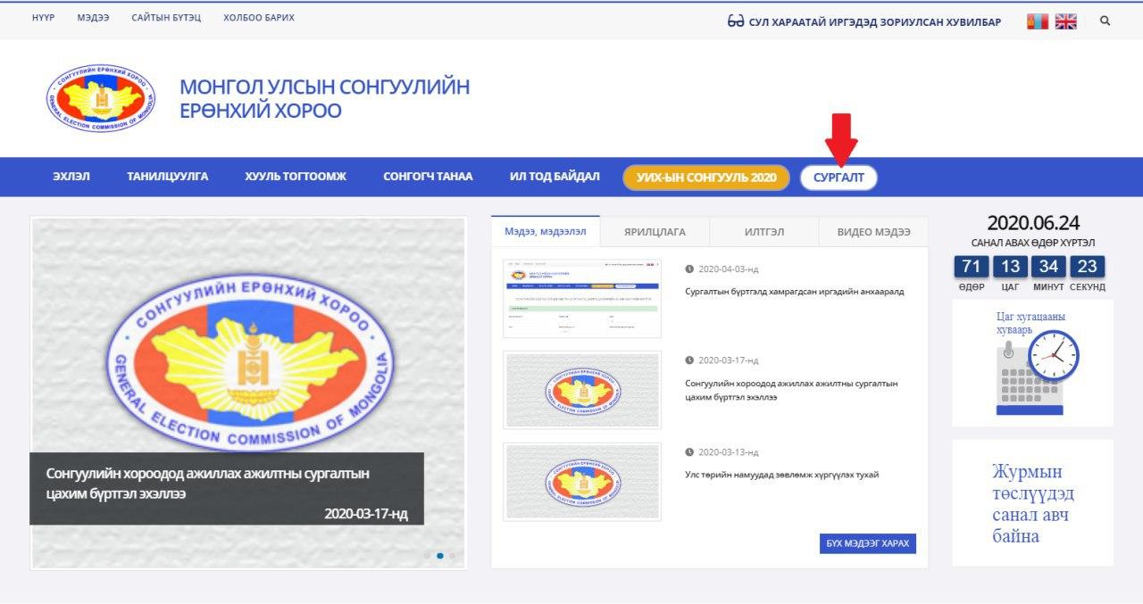
Task: Select the first slider pagination dot
Action: [429, 556]
